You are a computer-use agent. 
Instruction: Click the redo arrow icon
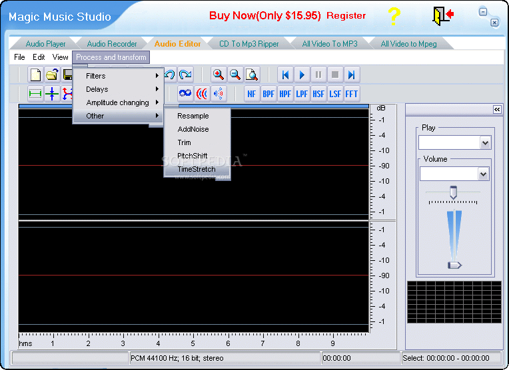185,75
